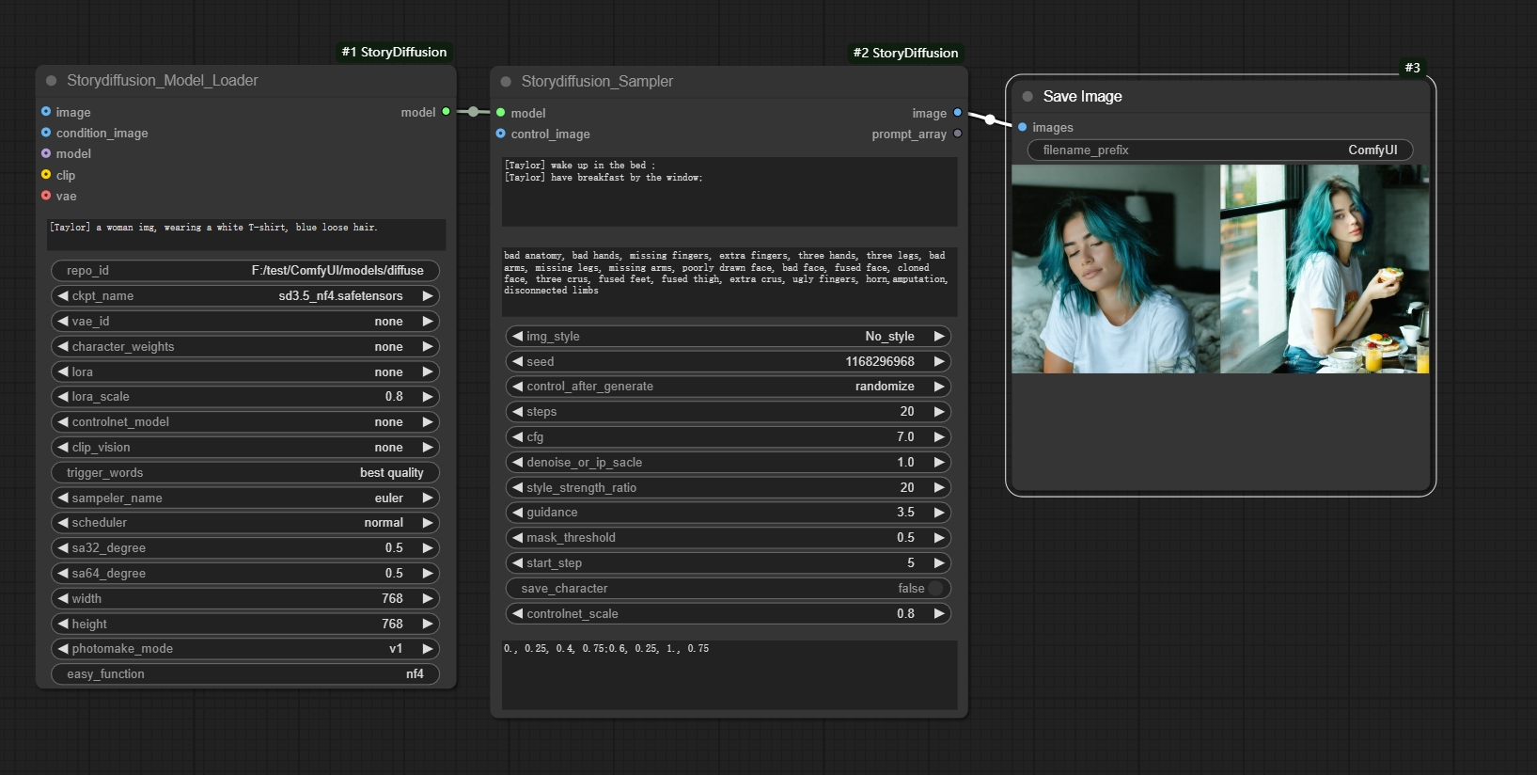Click the image output socket on Sampler

pos(958,112)
